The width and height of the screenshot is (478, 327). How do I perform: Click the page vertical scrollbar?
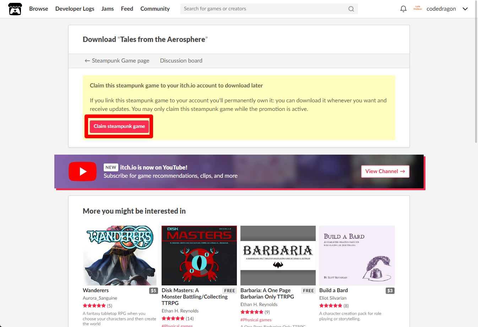tap(476, 71)
